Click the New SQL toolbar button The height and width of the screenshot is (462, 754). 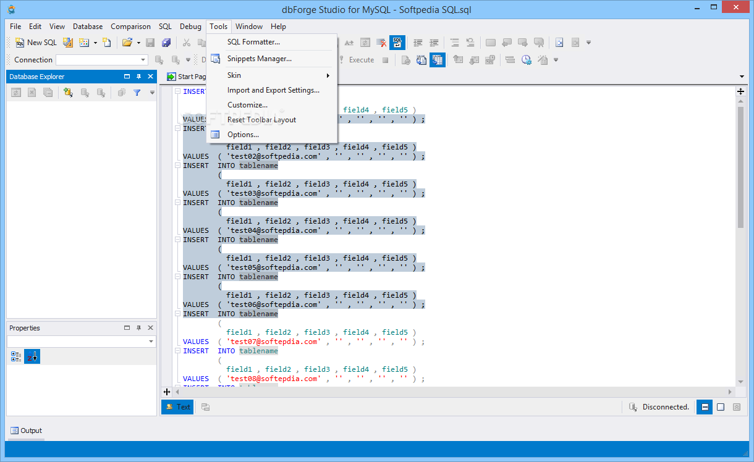tap(36, 43)
